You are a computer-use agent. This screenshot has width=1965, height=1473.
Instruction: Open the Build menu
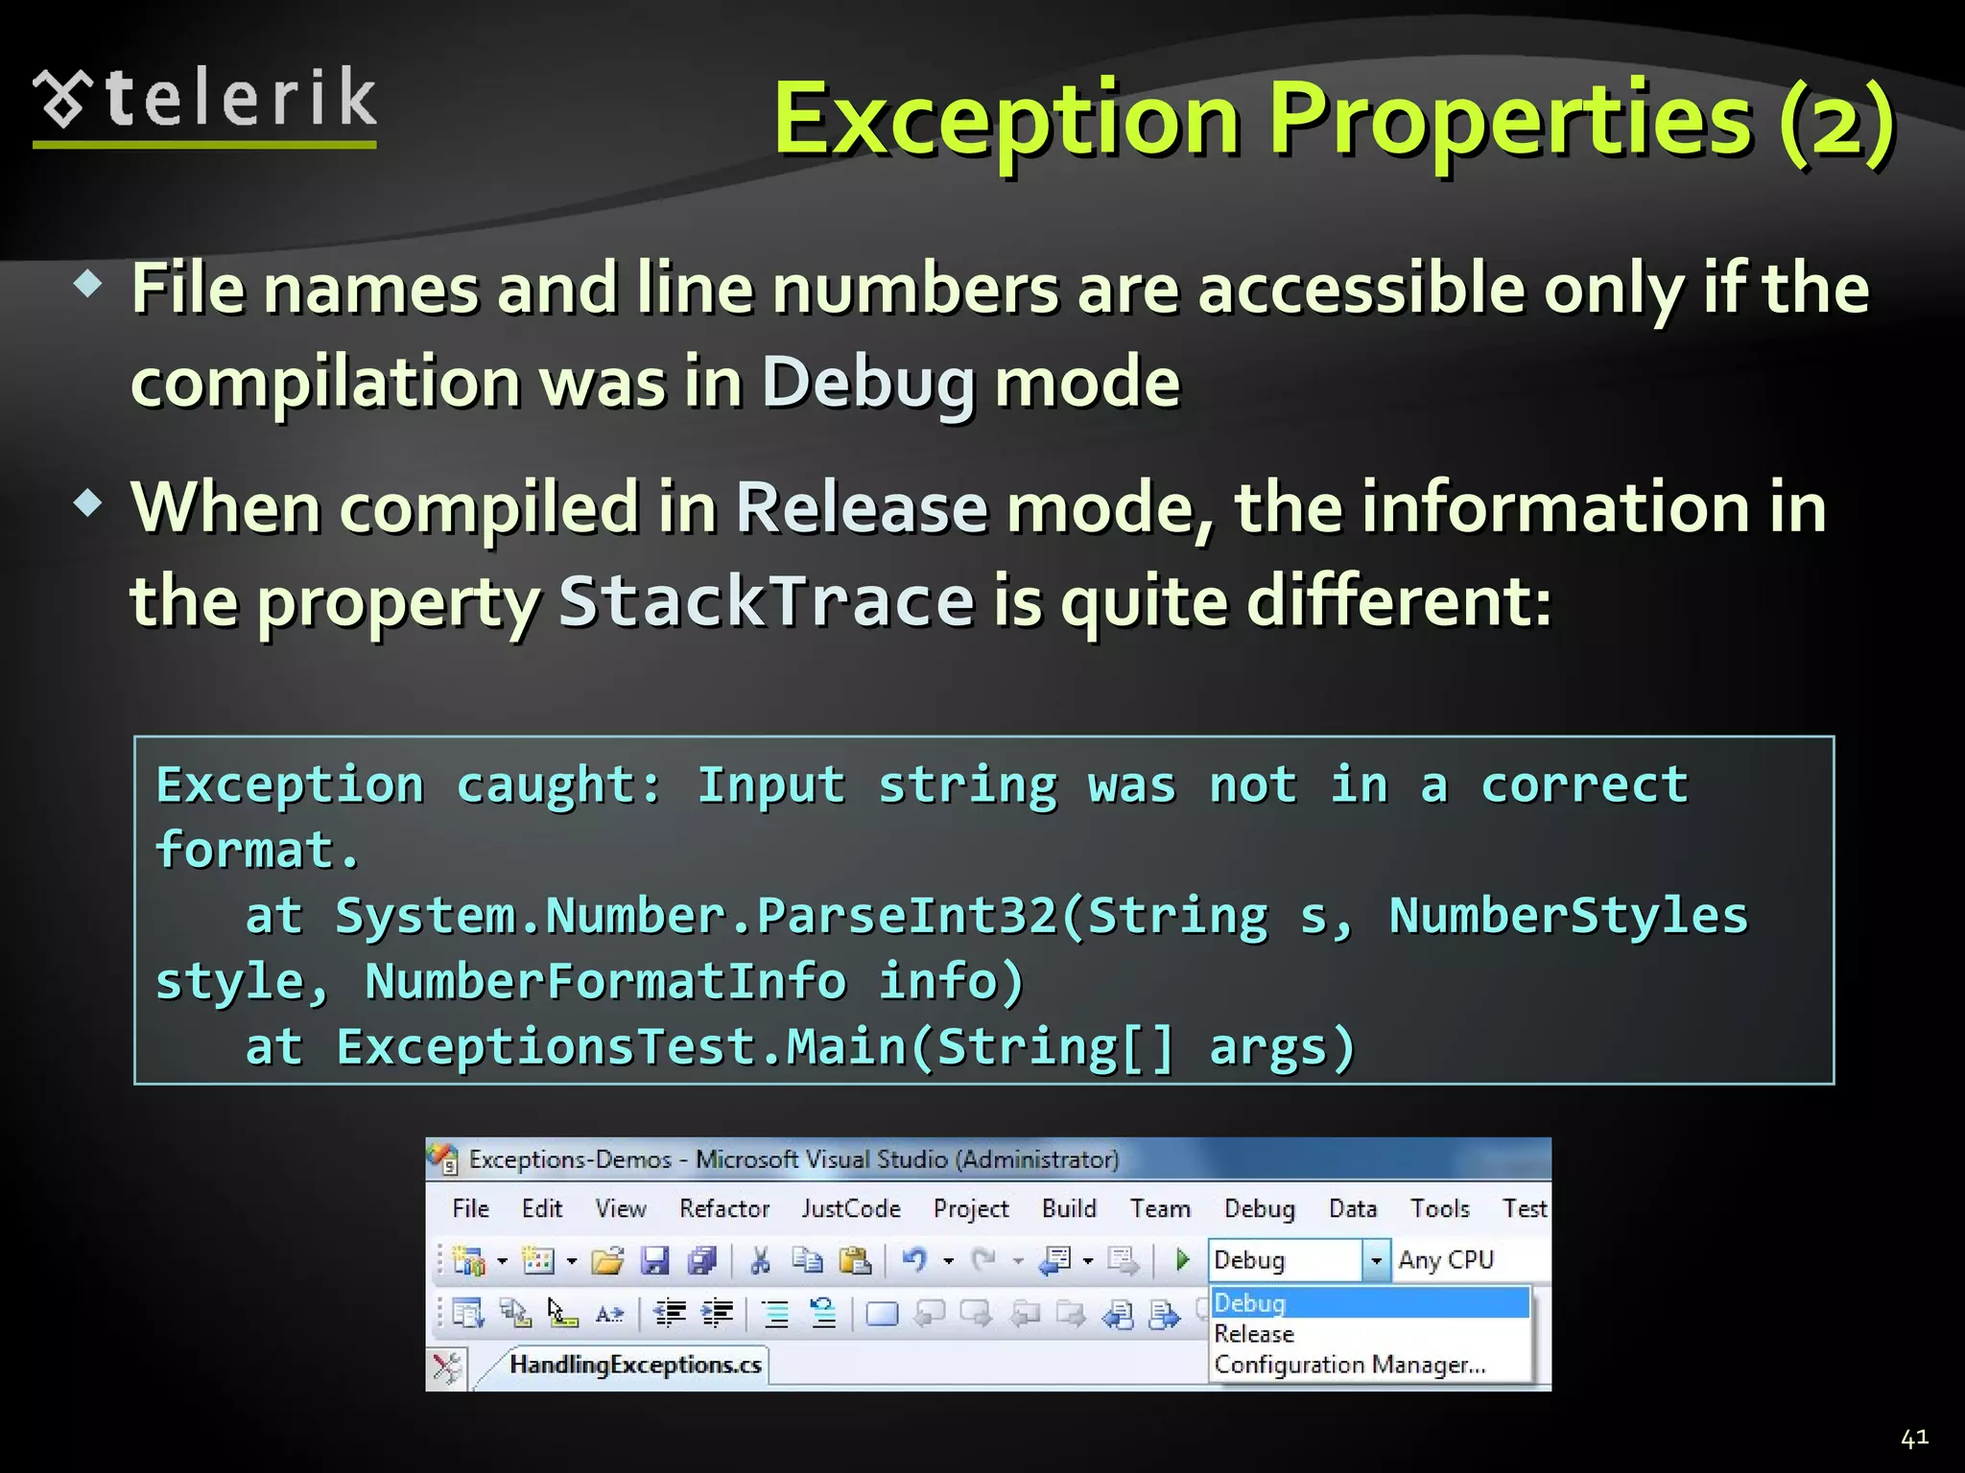[1069, 1208]
